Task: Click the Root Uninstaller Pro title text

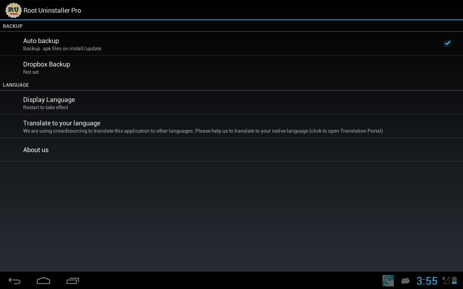Action: click(52, 10)
